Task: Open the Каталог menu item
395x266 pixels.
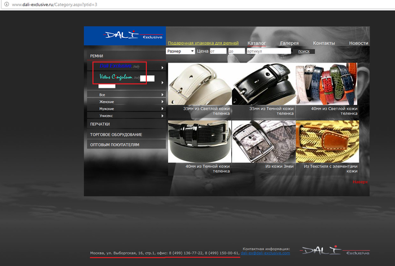Action: [x=257, y=43]
